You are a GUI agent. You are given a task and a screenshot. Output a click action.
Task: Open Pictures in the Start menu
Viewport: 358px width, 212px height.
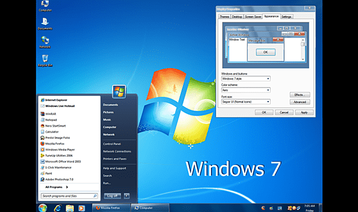pyautogui.click(x=108, y=112)
